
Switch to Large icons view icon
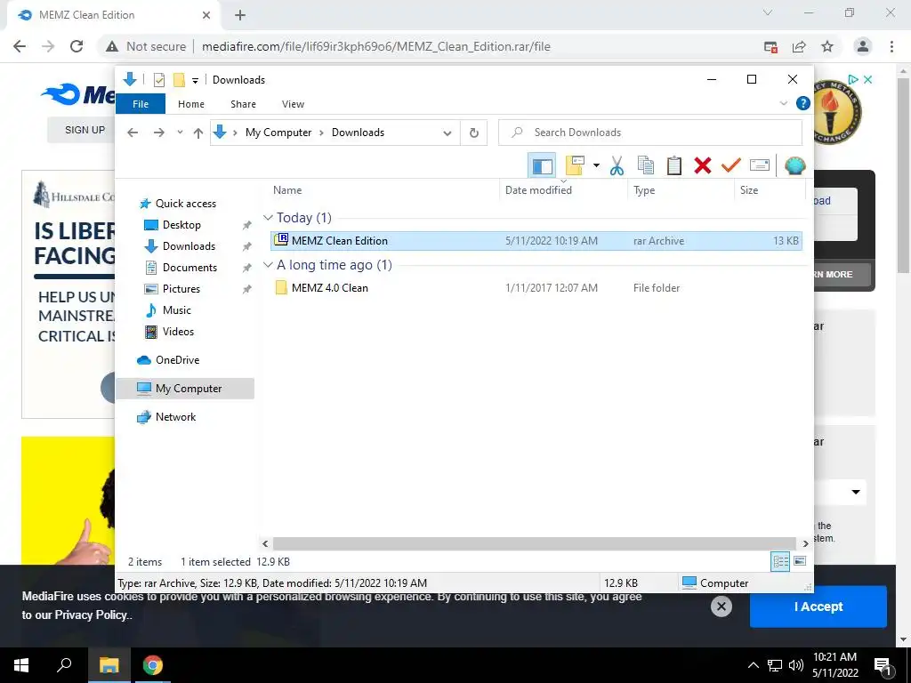(800, 561)
